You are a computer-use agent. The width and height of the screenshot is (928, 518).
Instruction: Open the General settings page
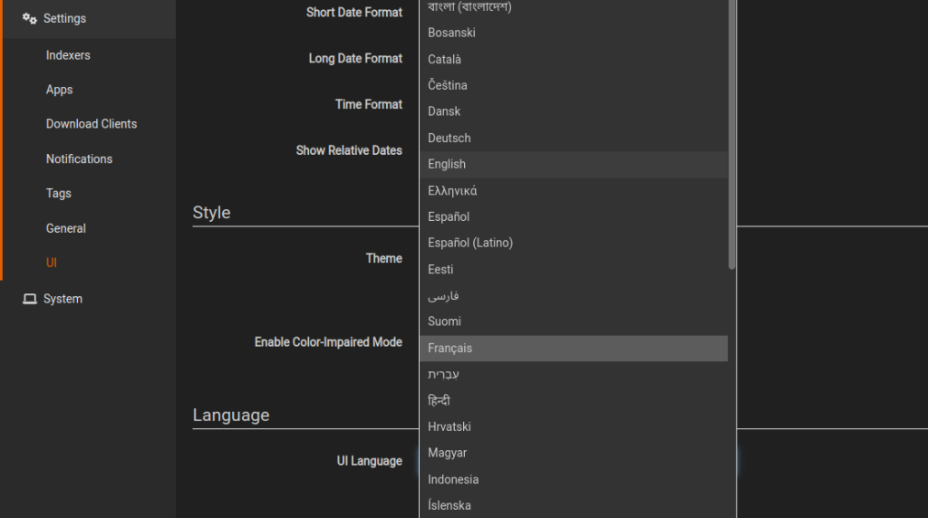coord(65,228)
